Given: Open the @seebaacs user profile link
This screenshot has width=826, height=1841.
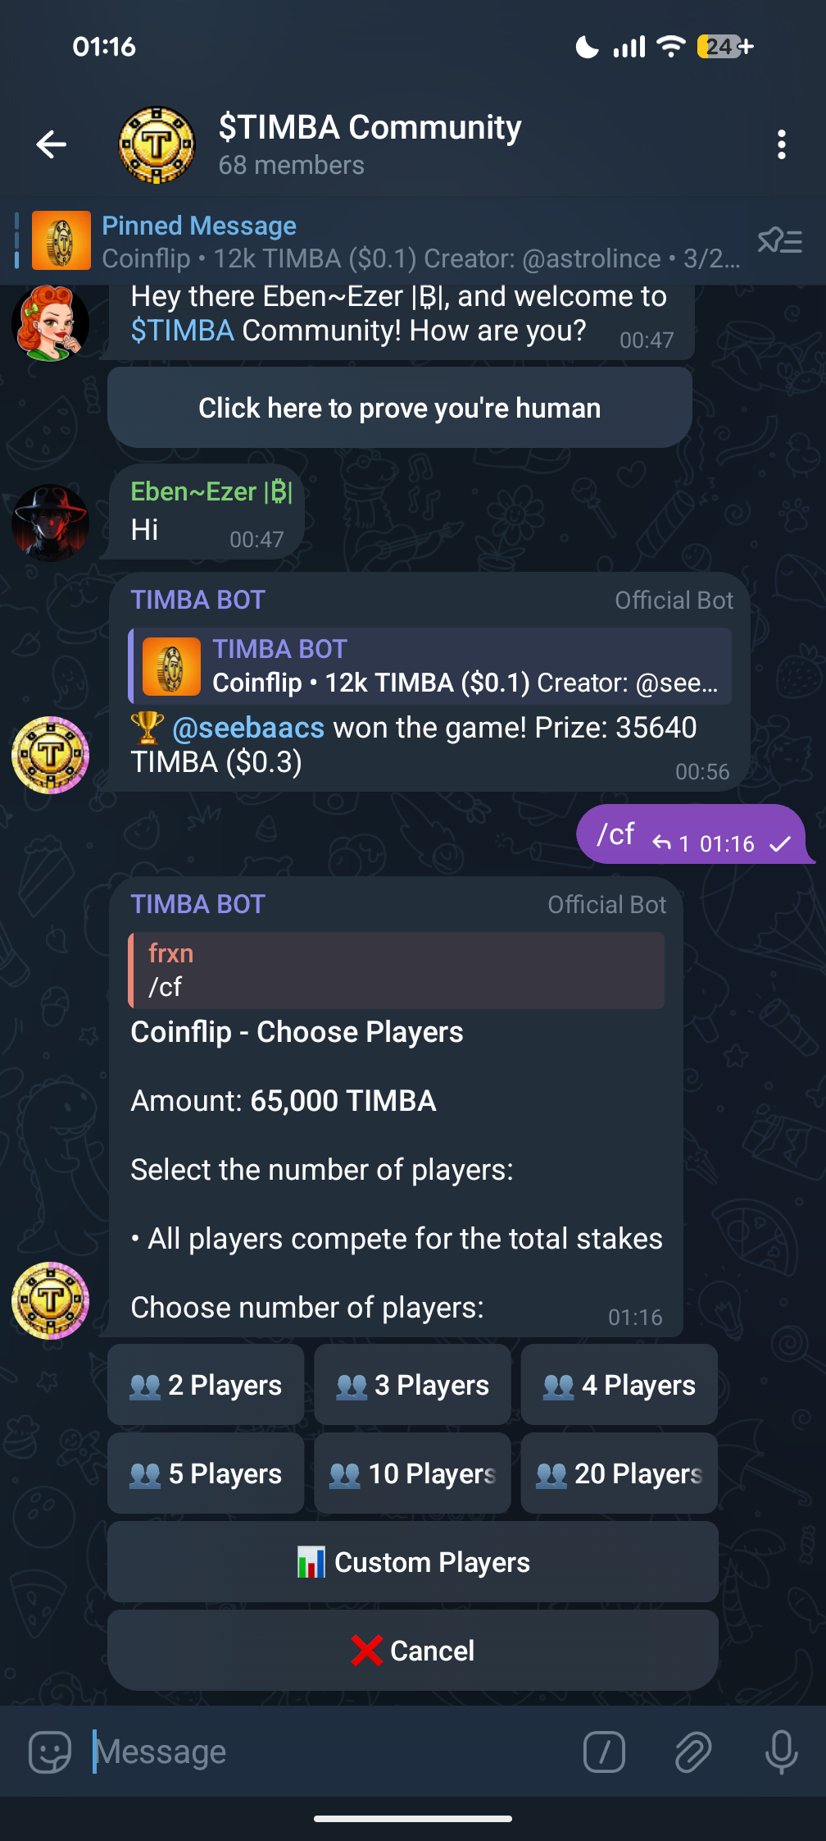Looking at the screenshot, I should (x=247, y=727).
